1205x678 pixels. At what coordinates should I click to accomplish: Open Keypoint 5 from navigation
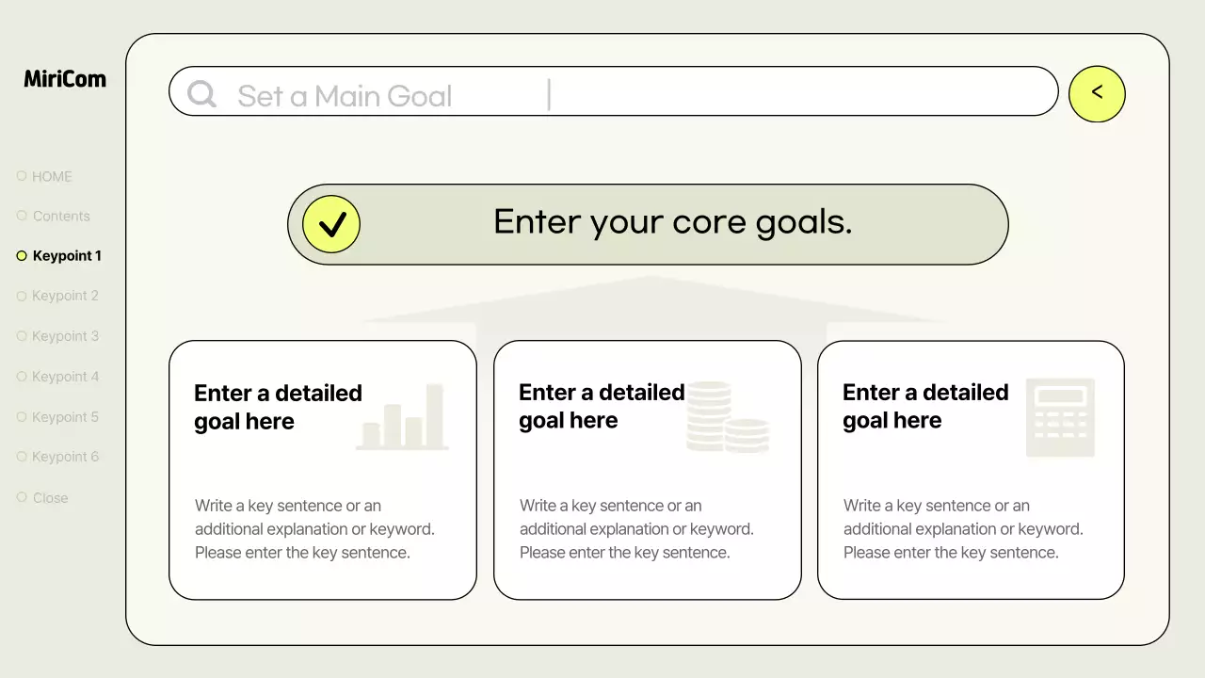click(65, 417)
